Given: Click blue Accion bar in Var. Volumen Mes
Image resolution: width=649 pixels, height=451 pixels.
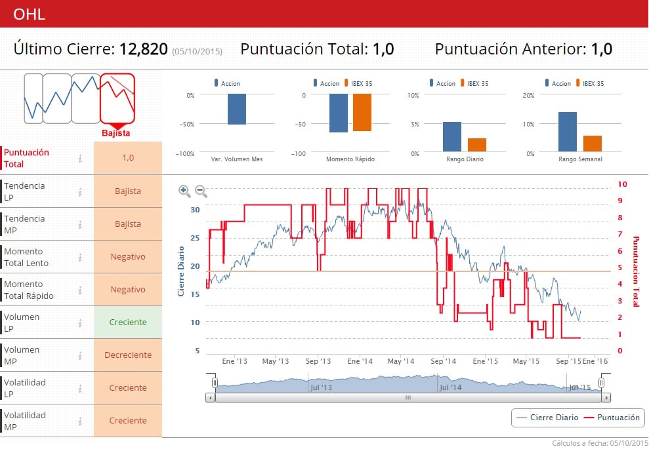Looking at the screenshot, I should click(x=237, y=109).
